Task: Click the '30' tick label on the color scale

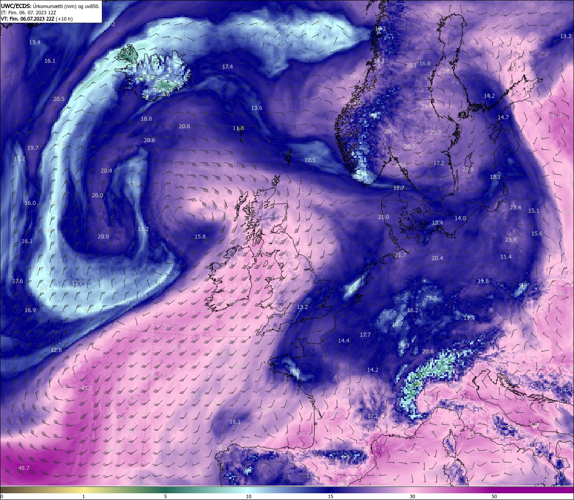Action: (x=412, y=496)
